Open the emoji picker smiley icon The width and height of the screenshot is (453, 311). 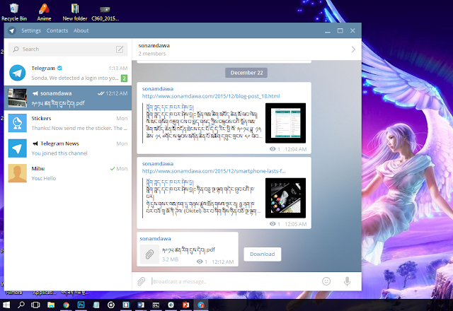(326, 281)
